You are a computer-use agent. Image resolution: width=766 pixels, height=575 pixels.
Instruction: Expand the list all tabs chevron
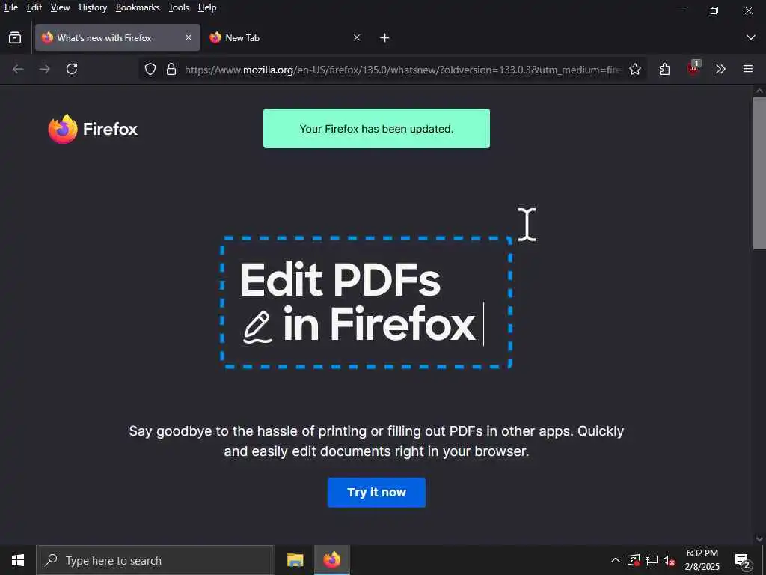751,37
